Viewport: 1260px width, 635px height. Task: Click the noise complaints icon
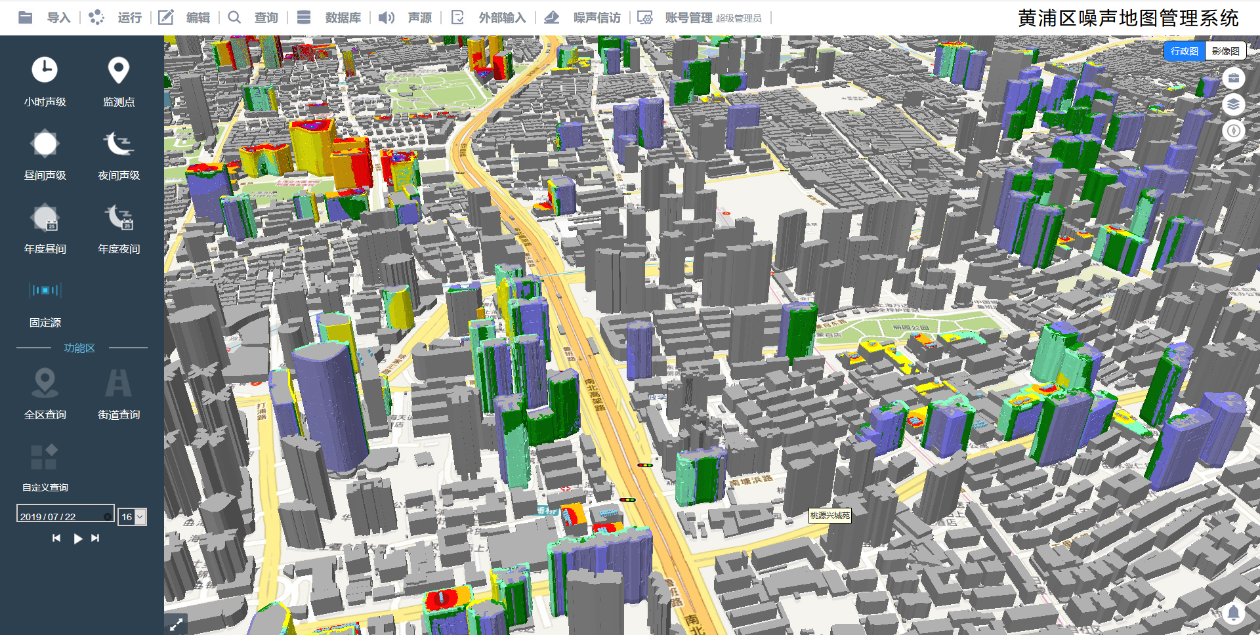tap(552, 18)
